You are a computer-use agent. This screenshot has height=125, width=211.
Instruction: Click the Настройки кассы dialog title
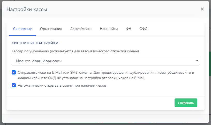27,9
